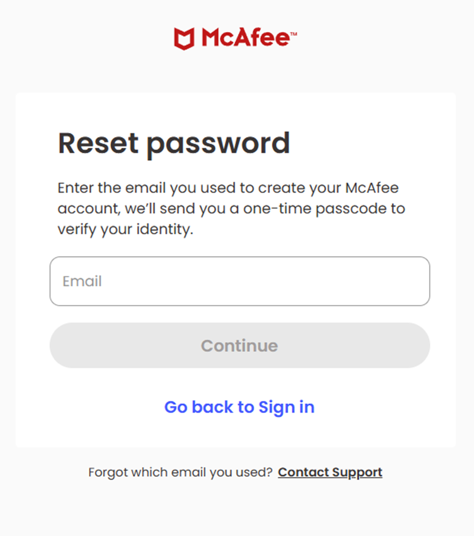Click the TM trademark symbol beside McAfee
The height and width of the screenshot is (536, 474).
tap(293, 34)
